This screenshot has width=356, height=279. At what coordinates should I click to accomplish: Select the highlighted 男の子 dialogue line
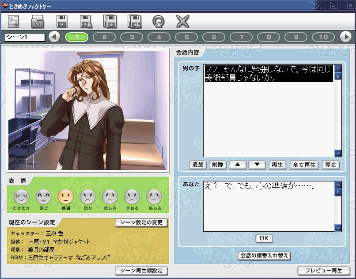click(269, 74)
